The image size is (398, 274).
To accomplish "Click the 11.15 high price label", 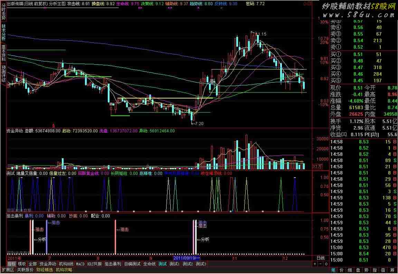I will point(261,34).
